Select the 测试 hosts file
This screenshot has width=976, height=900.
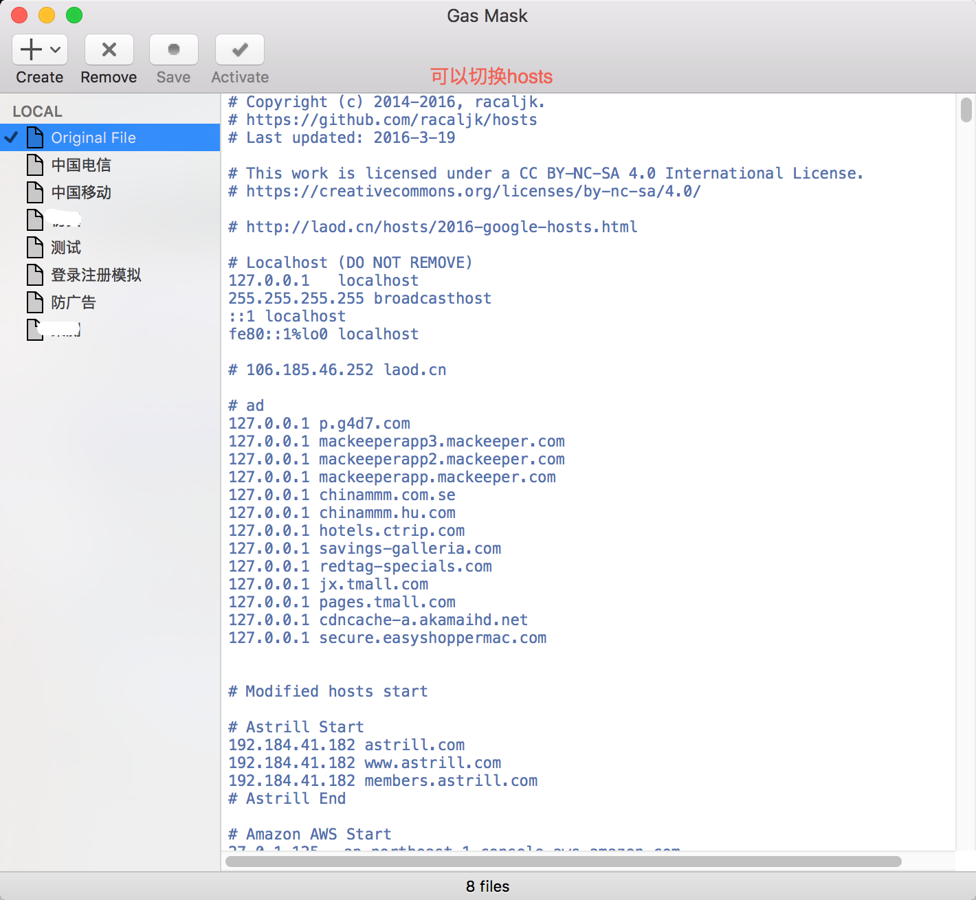coord(110,247)
